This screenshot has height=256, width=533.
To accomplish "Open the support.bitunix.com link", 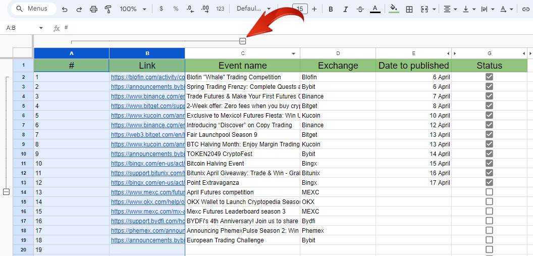I will pos(148,173).
